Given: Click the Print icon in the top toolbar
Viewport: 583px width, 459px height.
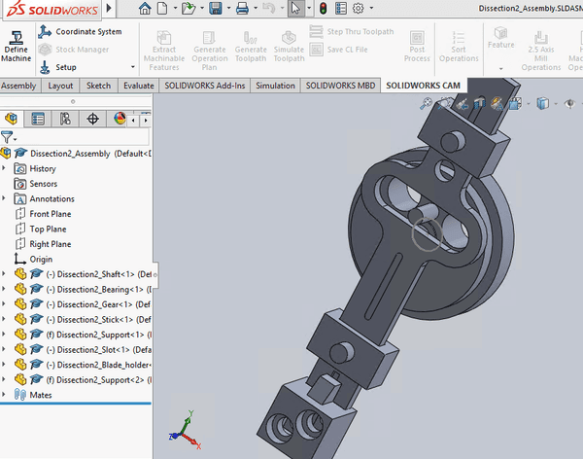Looking at the screenshot, I should coord(243,9).
